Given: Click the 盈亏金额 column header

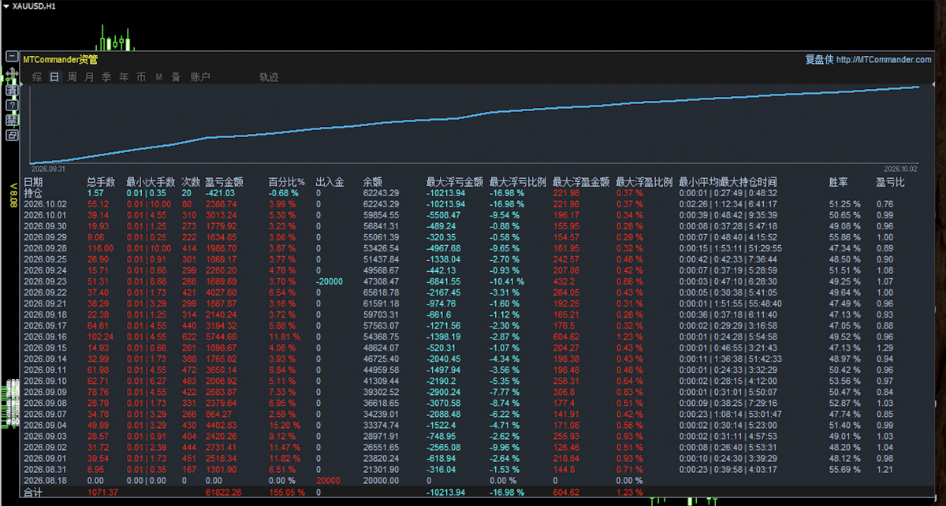Looking at the screenshot, I should (224, 182).
